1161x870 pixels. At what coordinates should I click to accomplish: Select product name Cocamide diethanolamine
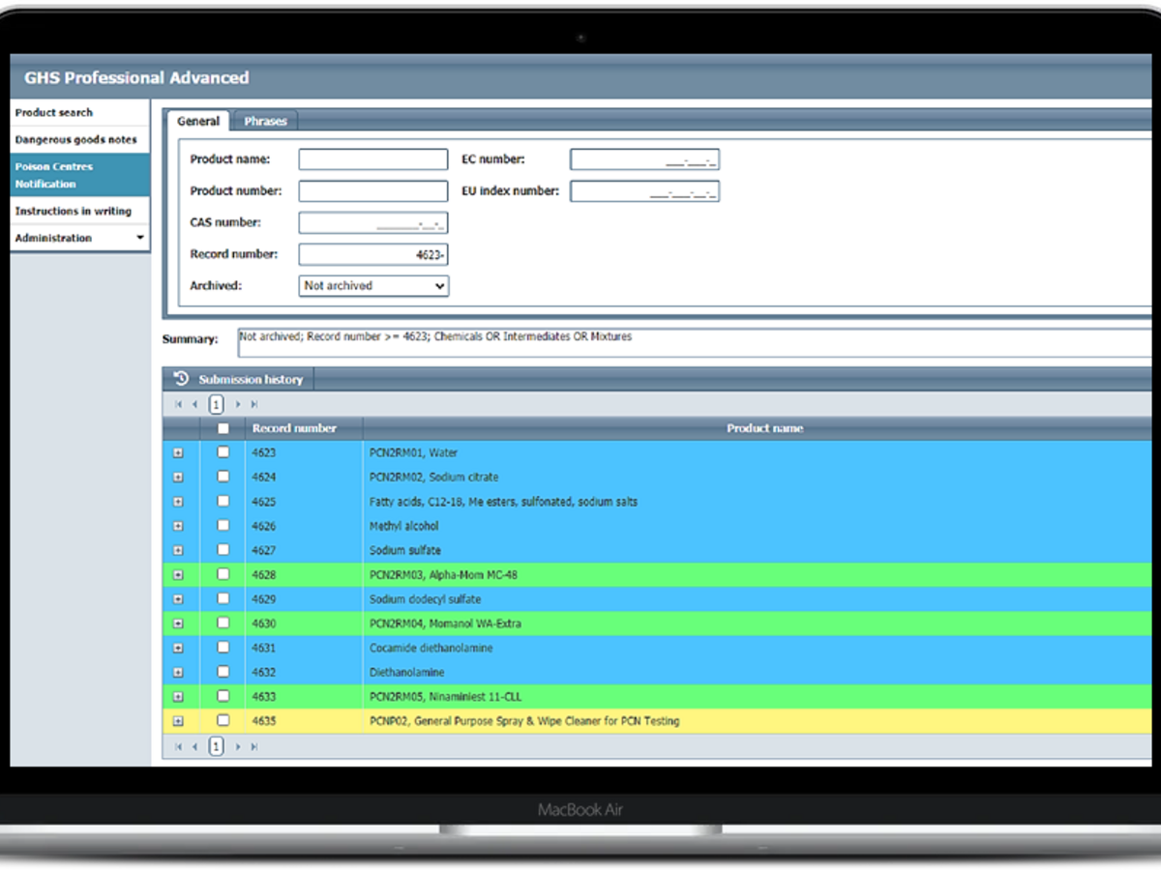[431, 648]
